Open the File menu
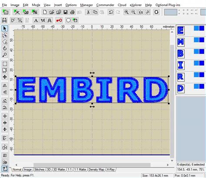Screen dimensions: 206x178 coord(4,5)
